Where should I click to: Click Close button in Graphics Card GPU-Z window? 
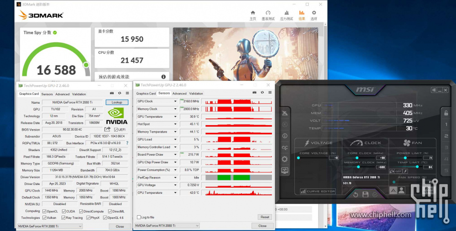[x=120, y=226]
